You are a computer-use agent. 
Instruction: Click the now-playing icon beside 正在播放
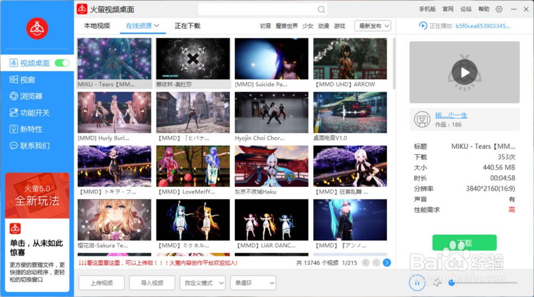click(x=422, y=26)
